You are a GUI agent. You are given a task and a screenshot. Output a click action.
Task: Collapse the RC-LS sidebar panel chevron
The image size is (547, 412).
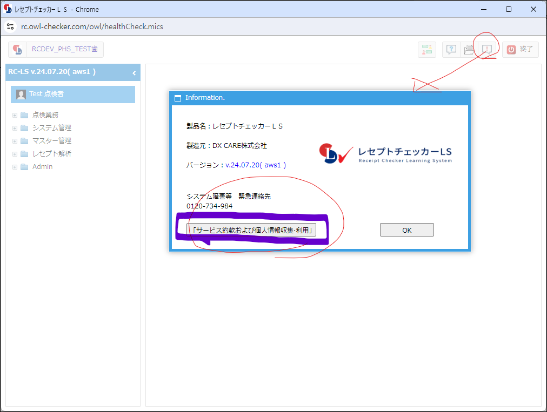point(134,73)
